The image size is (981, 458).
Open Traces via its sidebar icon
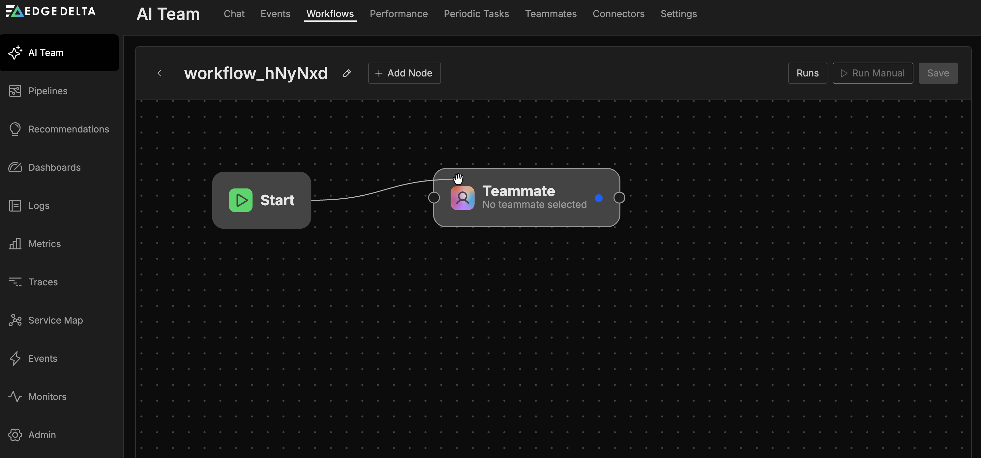(15, 282)
